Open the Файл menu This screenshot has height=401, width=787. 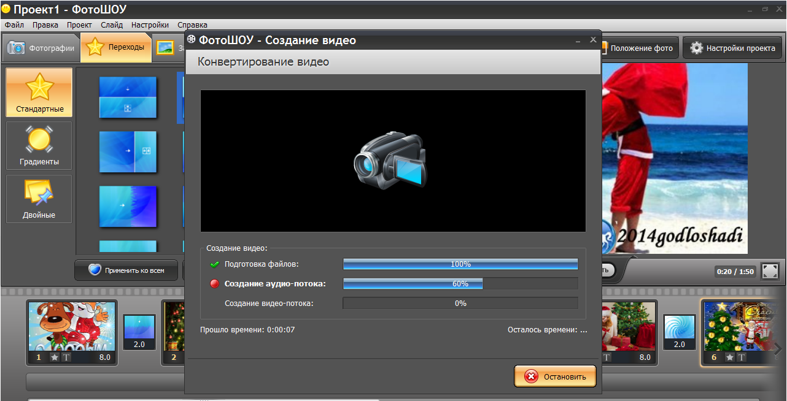(14, 25)
